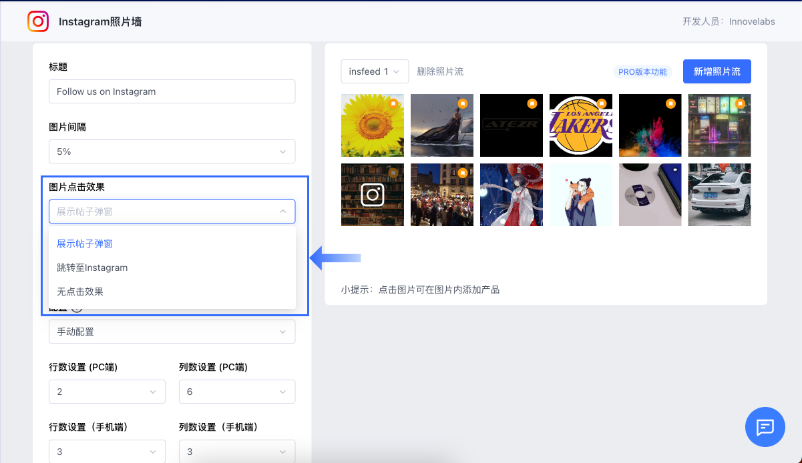Click the 删除照片流 link
The image size is (802, 463).
click(440, 71)
